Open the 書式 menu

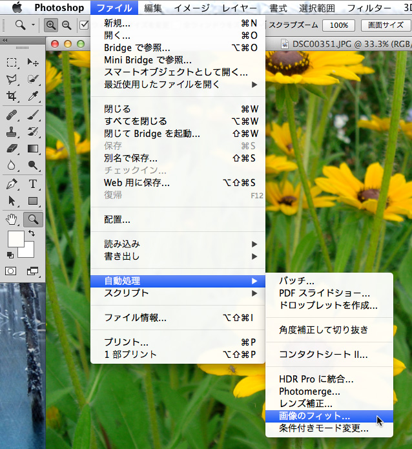click(x=278, y=8)
